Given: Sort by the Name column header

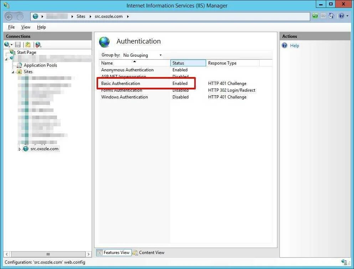Looking at the screenshot, I should (x=134, y=63).
